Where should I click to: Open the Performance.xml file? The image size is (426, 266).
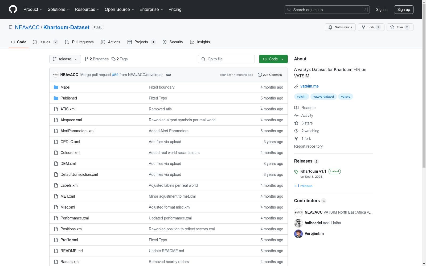pyautogui.click(x=75, y=218)
